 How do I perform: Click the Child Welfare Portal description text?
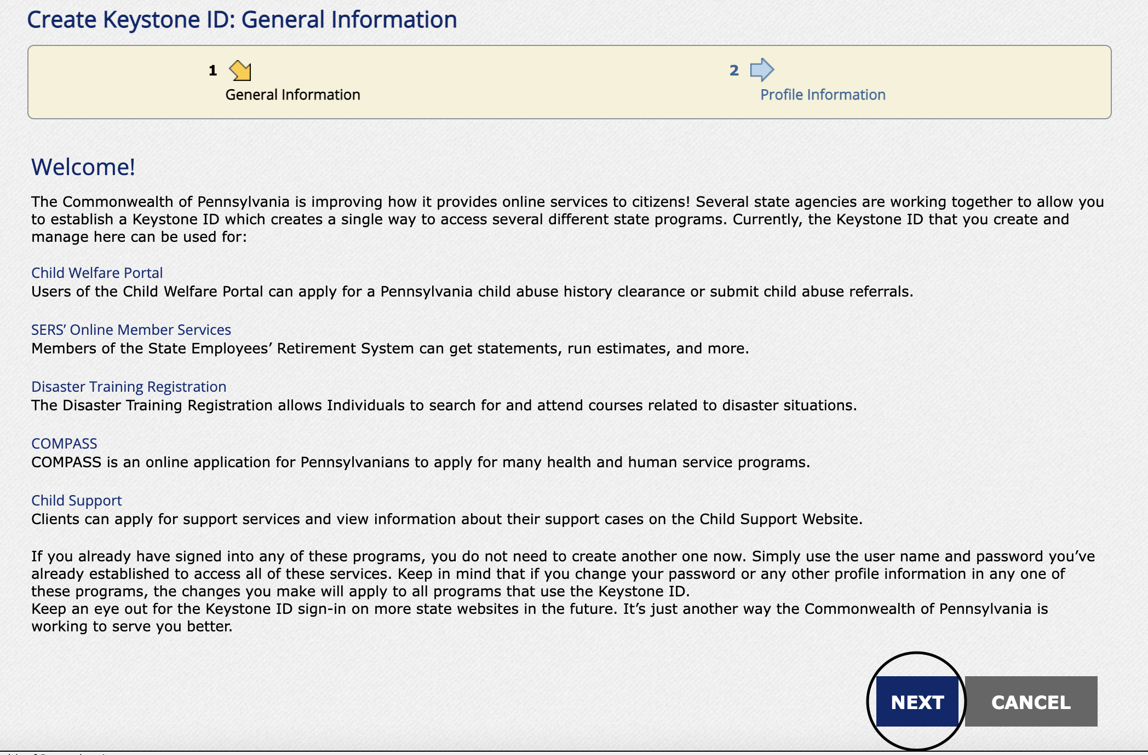point(472,292)
